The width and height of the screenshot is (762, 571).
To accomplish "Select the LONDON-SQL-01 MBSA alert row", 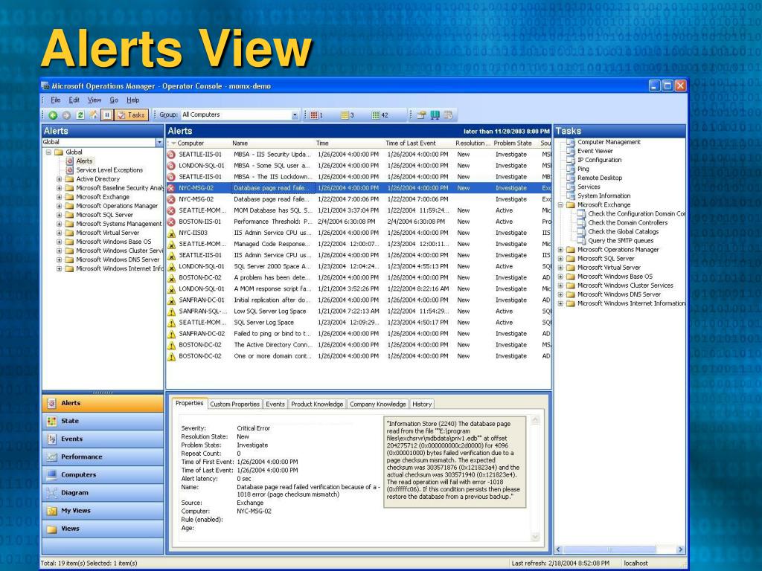I will click(x=359, y=166).
